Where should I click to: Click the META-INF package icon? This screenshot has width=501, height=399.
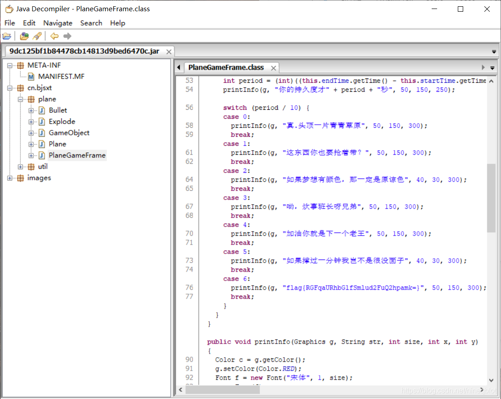point(20,65)
